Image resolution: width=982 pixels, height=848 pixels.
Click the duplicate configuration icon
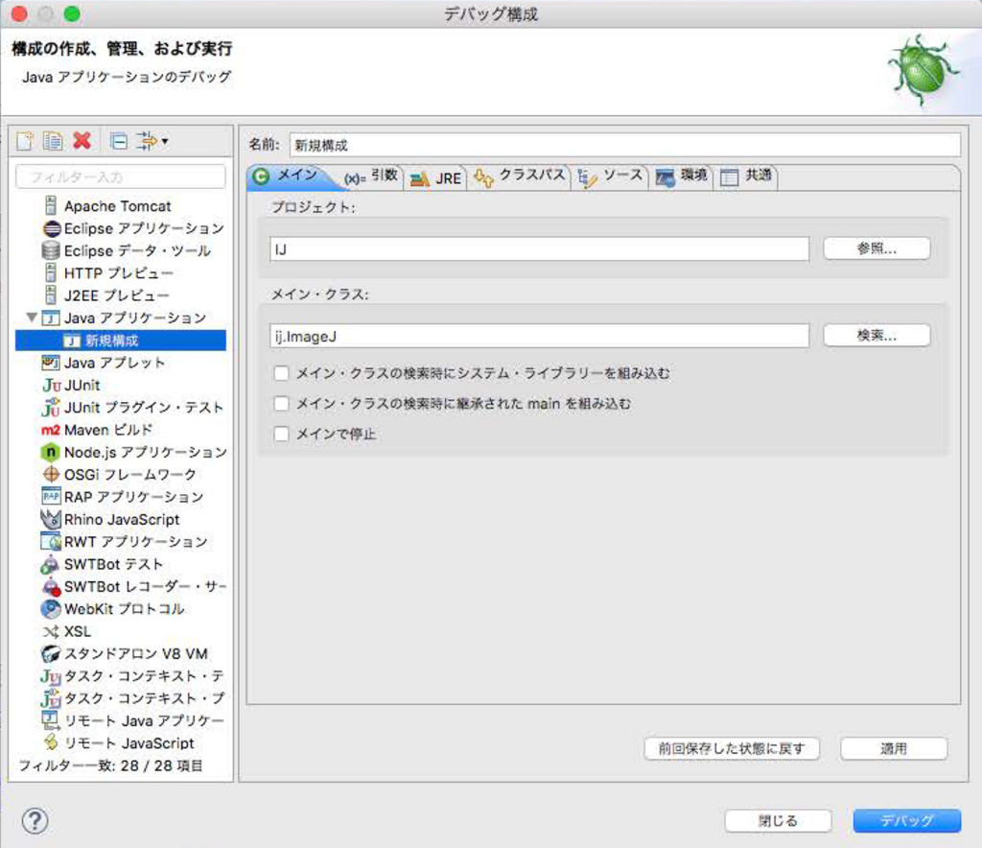(54, 141)
